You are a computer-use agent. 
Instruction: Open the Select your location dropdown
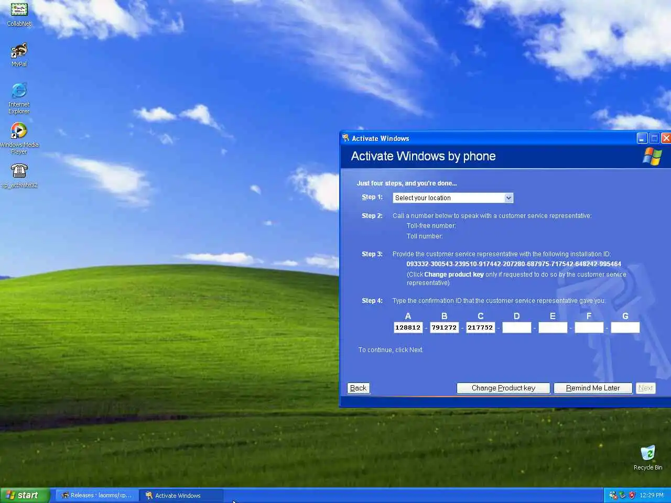(453, 198)
